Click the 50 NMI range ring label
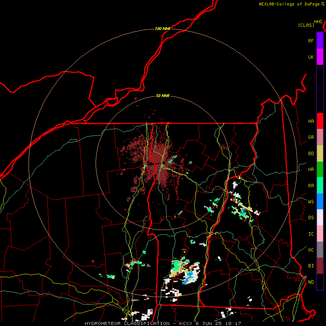The height and width of the screenshot is (326, 326). click(x=163, y=96)
